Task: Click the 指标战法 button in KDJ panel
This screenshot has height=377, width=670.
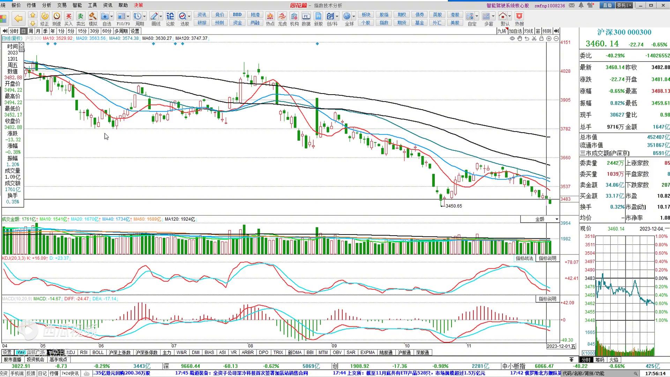Action: pos(524,258)
